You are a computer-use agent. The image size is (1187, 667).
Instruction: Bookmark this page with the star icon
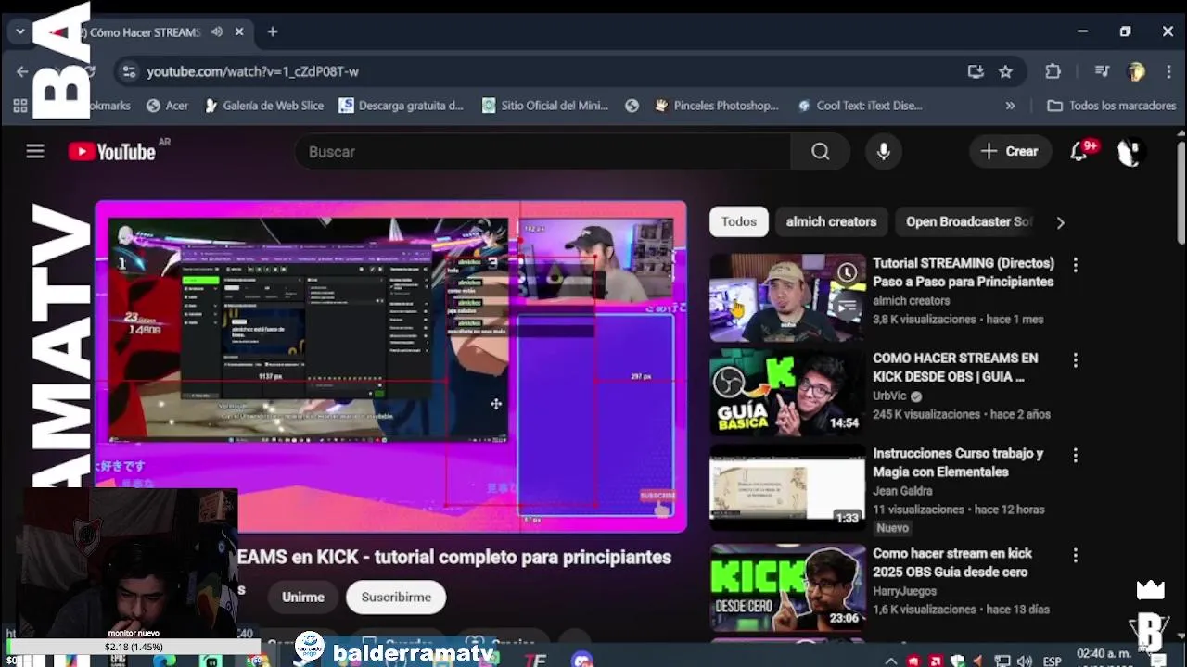pyautogui.click(x=1005, y=71)
